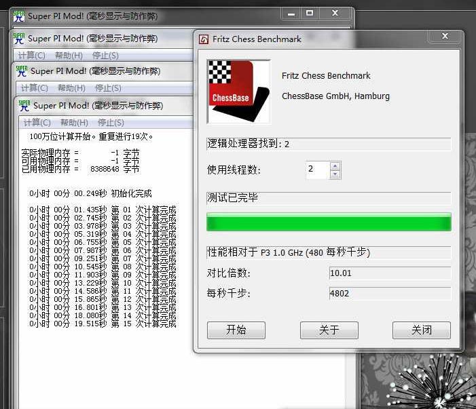Close the Fritz Chess Benchmark window via X
The width and height of the screenshot is (476, 409).
(445, 36)
